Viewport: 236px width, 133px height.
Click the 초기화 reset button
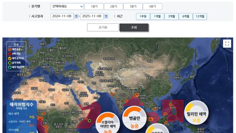point(103,27)
